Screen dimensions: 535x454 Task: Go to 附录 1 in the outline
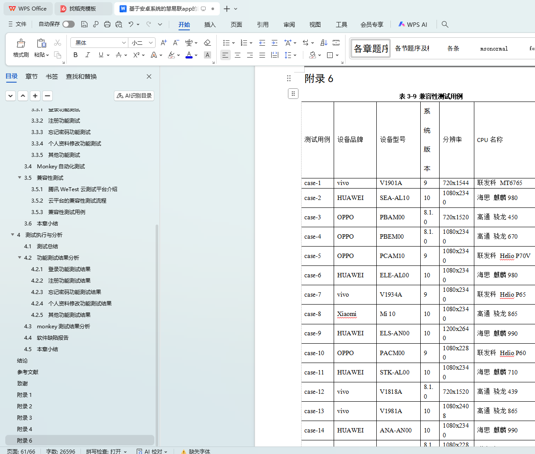[25, 395]
